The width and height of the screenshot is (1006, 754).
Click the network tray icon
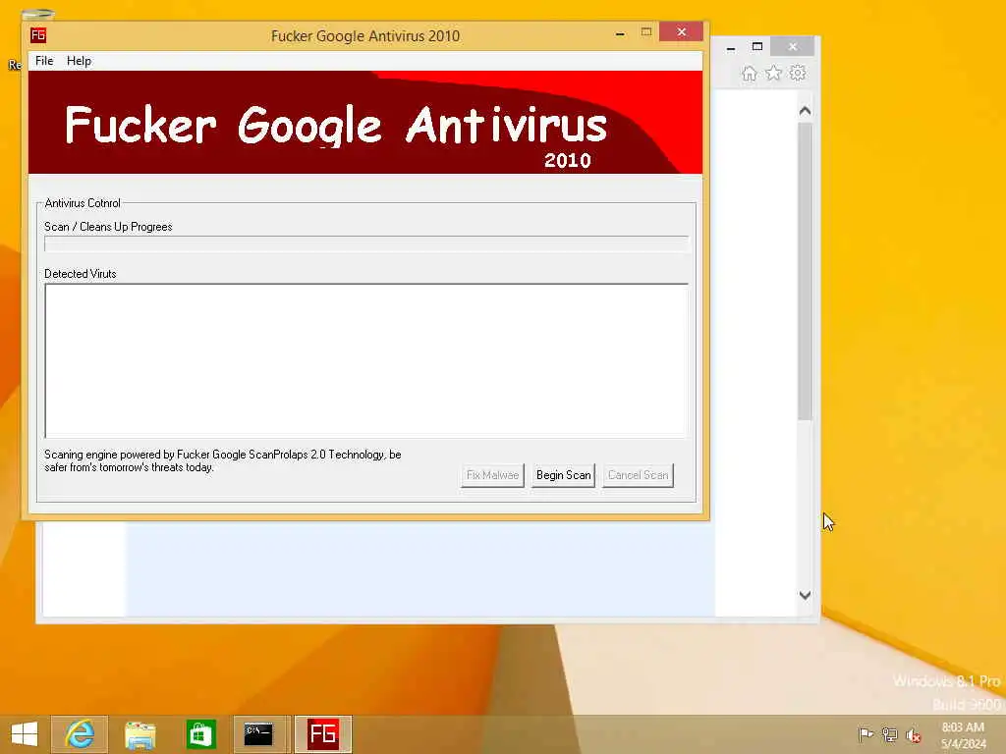(889, 734)
